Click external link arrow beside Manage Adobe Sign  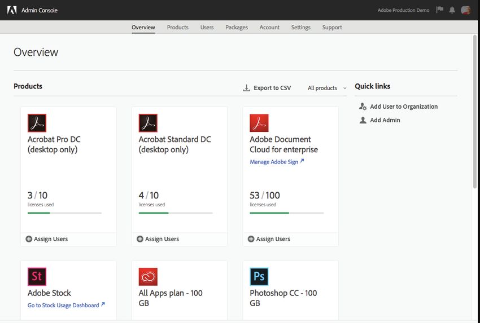point(302,161)
